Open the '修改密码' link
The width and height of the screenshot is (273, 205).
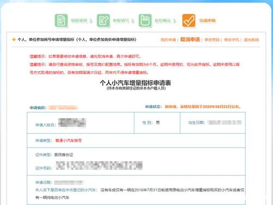click(212, 40)
